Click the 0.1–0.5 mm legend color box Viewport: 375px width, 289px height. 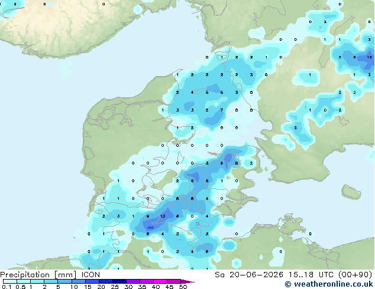tap(10, 281)
